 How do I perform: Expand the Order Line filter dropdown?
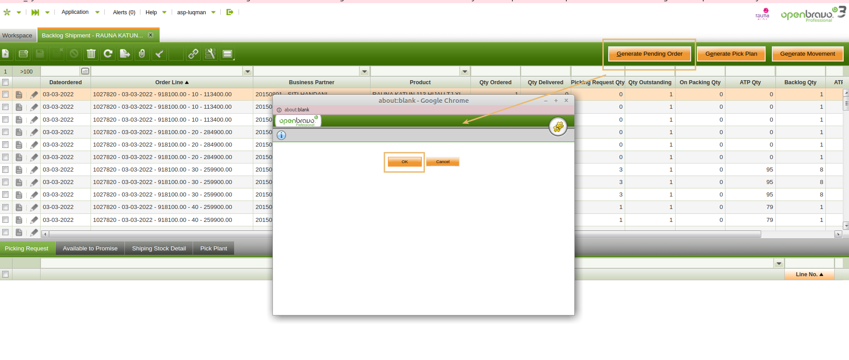click(x=247, y=71)
